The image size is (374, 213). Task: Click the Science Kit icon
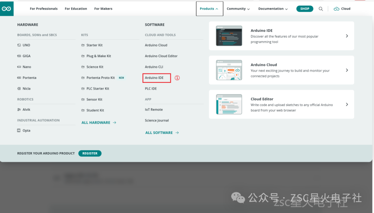click(x=83, y=67)
